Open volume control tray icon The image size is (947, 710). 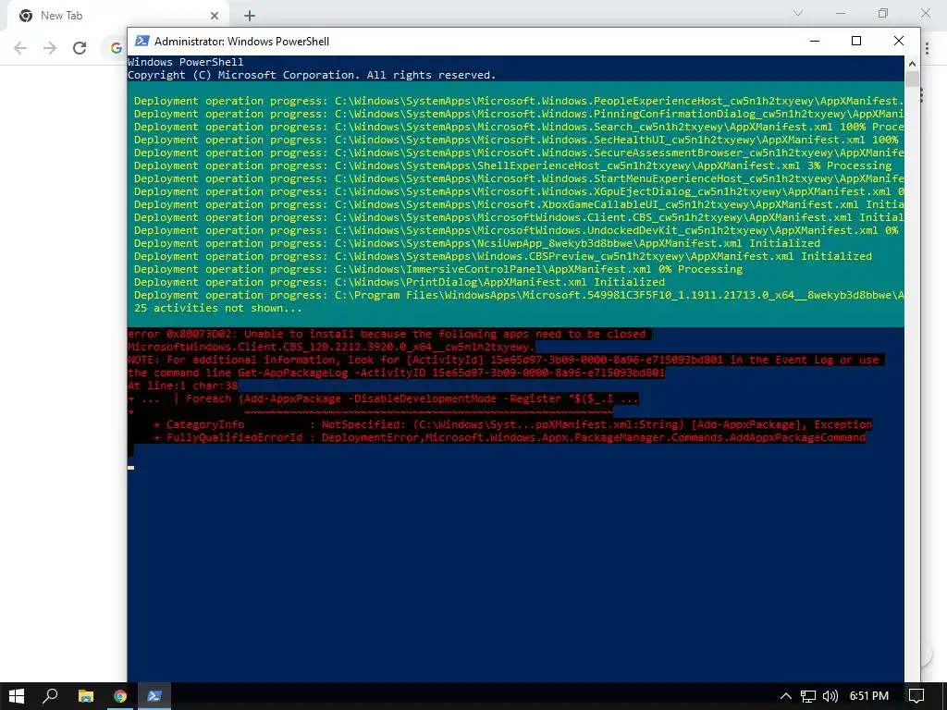pyautogui.click(x=830, y=696)
